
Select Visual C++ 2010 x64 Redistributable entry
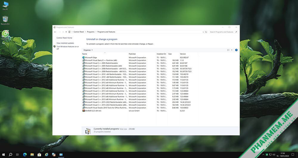(140, 74)
